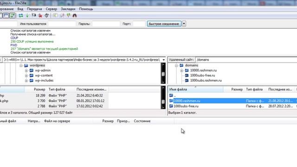Image resolution: width=297 pixels, height=167 pixels.
Task: Select wp-admin in local tree
Action: pos(43,71)
